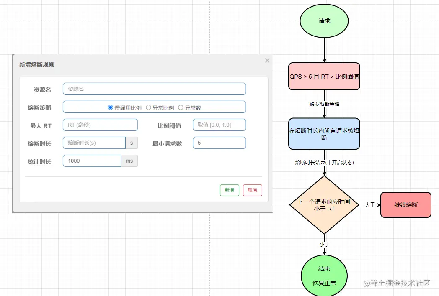
Task: Click the 比例阈值 field label
Action: point(169,126)
